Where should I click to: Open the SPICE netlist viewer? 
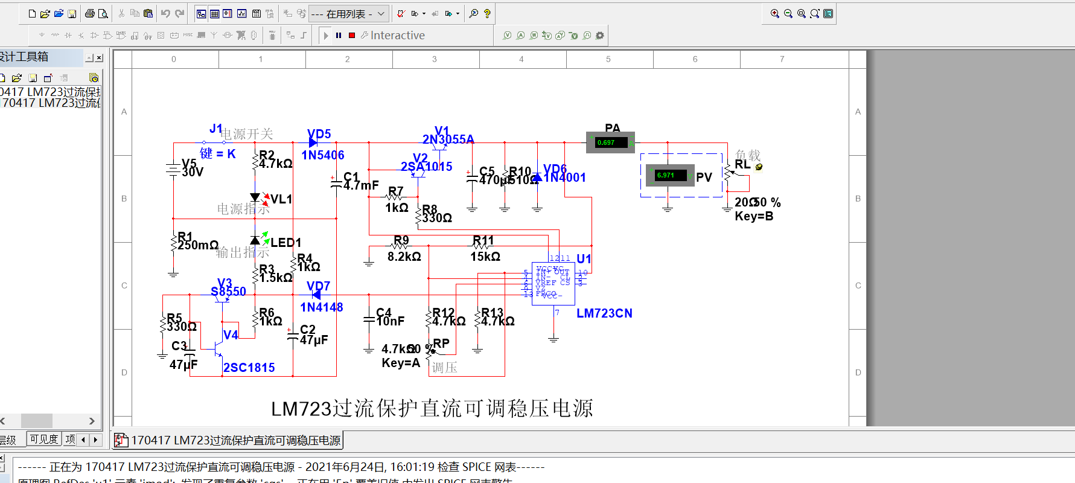(x=228, y=13)
